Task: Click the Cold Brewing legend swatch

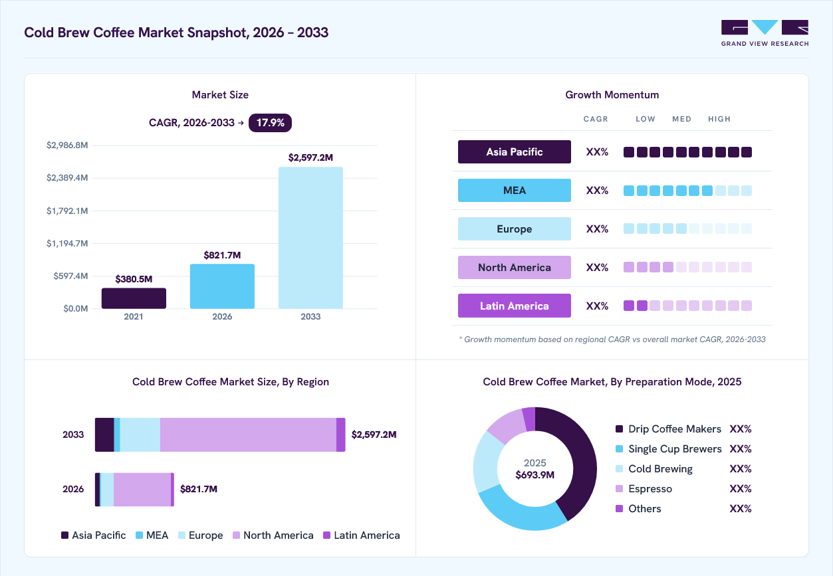Action: click(x=620, y=469)
